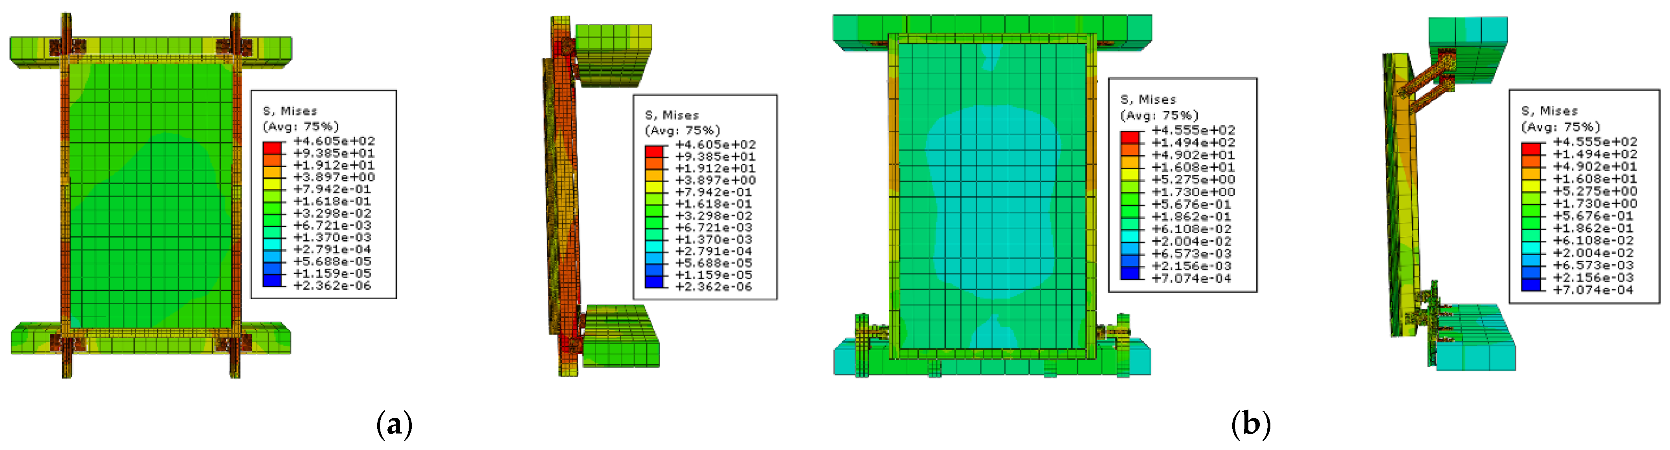Click red swatch in leftmost Mises legend
Screen dimensions: 1670x450
(x=273, y=148)
